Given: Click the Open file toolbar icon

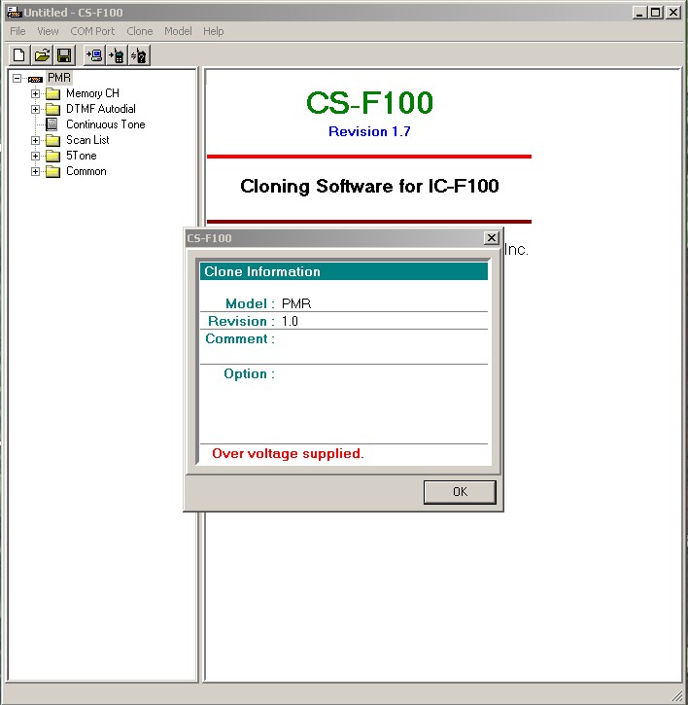Looking at the screenshot, I should pyautogui.click(x=42, y=55).
